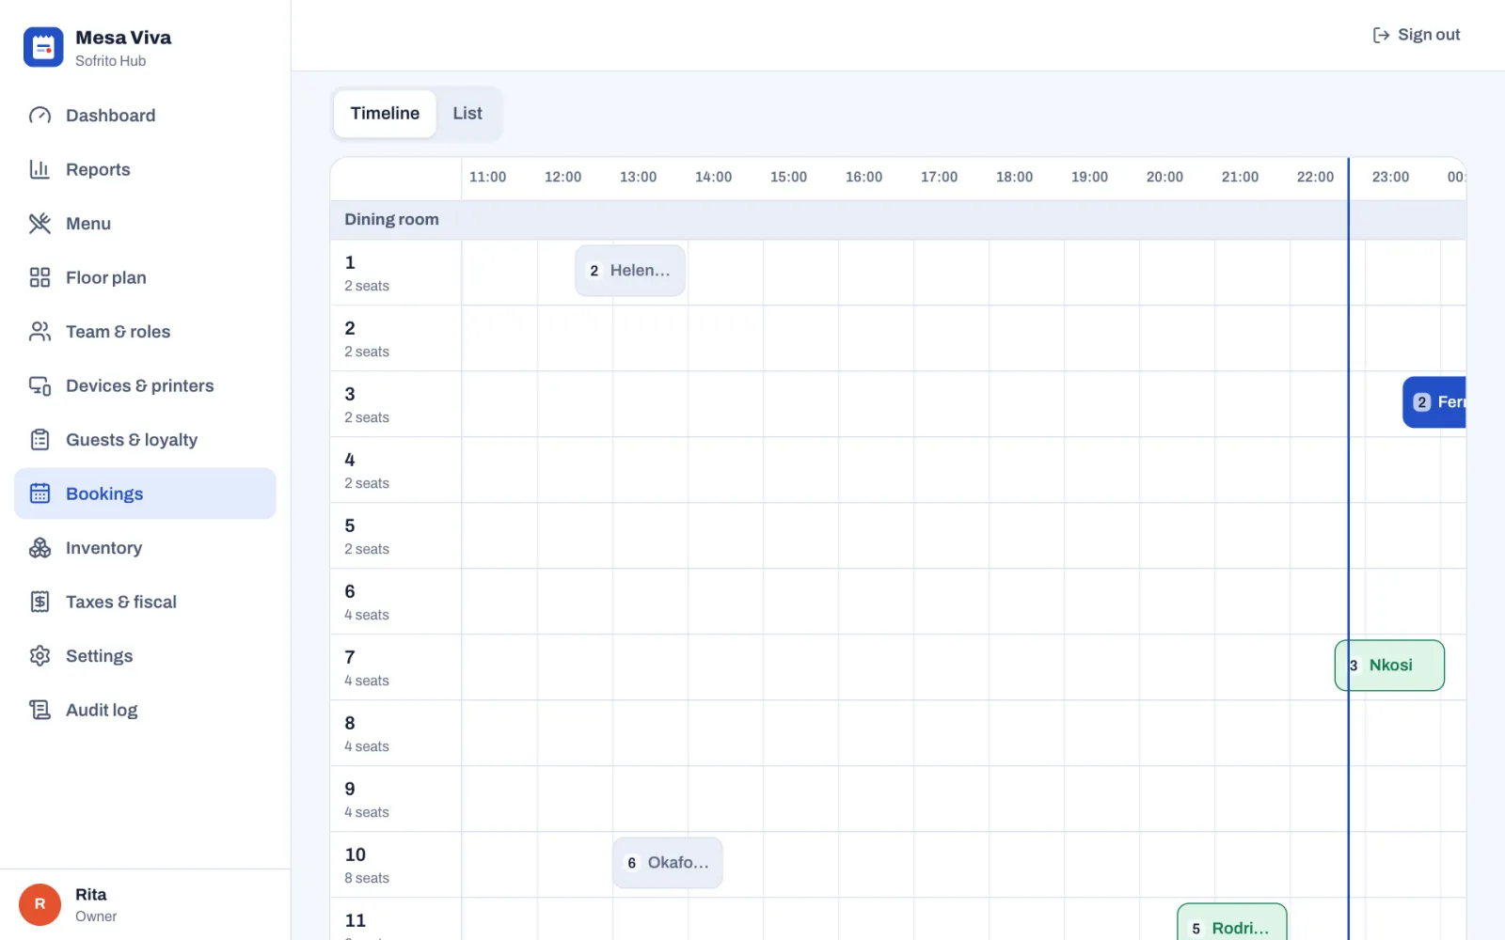Click the Taxes & fiscal receipt icon

coord(40,602)
